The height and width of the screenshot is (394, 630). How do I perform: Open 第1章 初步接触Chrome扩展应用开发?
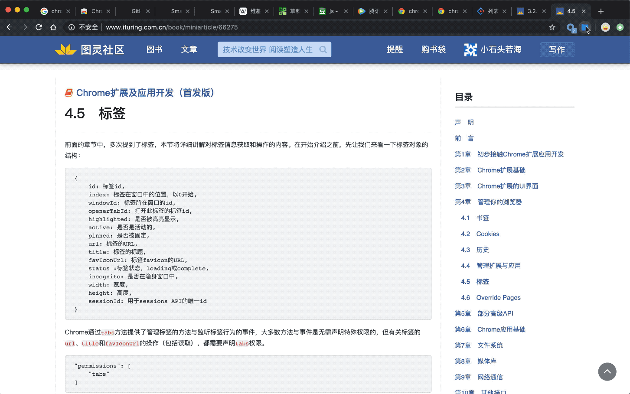pyautogui.click(x=509, y=154)
